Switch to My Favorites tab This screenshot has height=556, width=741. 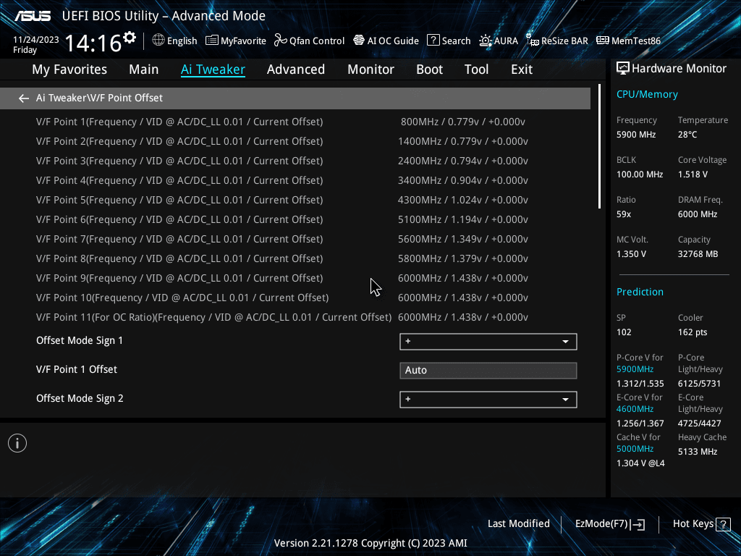pyautogui.click(x=69, y=69)
